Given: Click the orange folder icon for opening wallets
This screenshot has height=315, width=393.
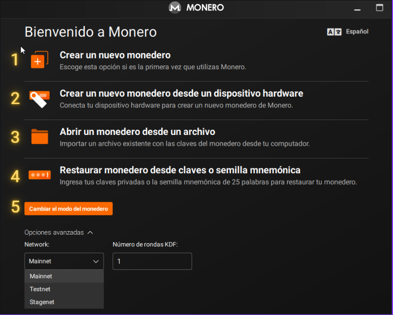Looking at the screenshot, I should point(39,136).
